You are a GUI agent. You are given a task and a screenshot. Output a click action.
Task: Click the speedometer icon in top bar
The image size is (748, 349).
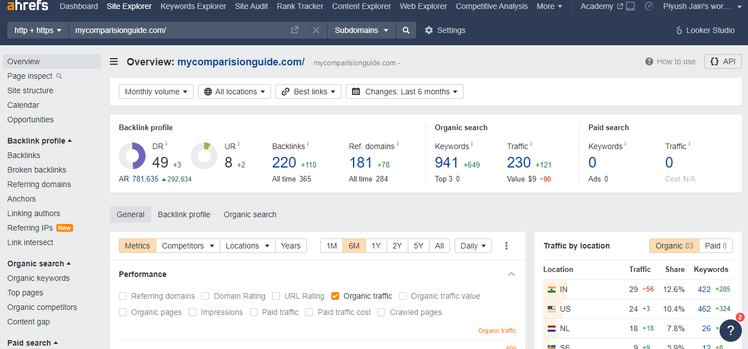(x=649, y=6)
